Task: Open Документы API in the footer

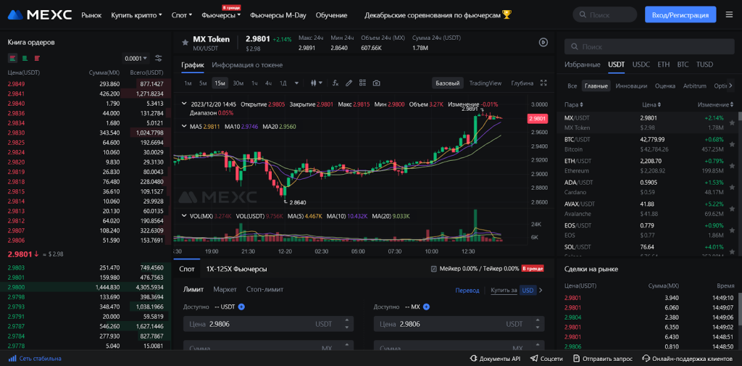Action: [495, 359]
